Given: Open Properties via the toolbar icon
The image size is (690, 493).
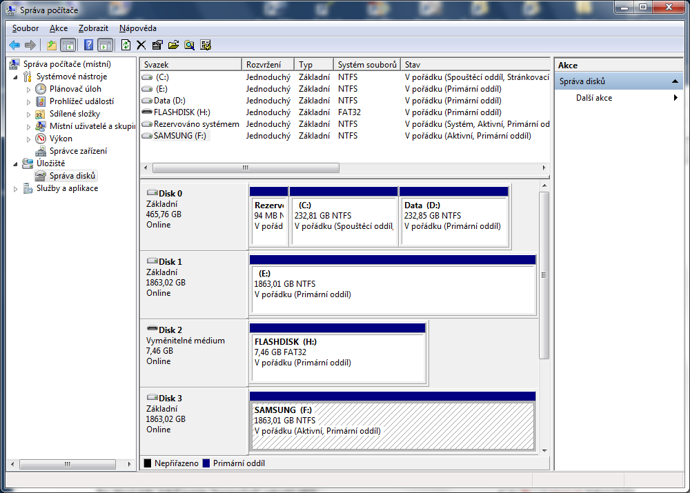Looking at the screenshot, I should coord(157,45).
